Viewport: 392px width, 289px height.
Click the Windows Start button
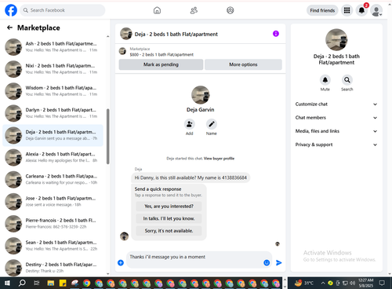tap(8, 283)
